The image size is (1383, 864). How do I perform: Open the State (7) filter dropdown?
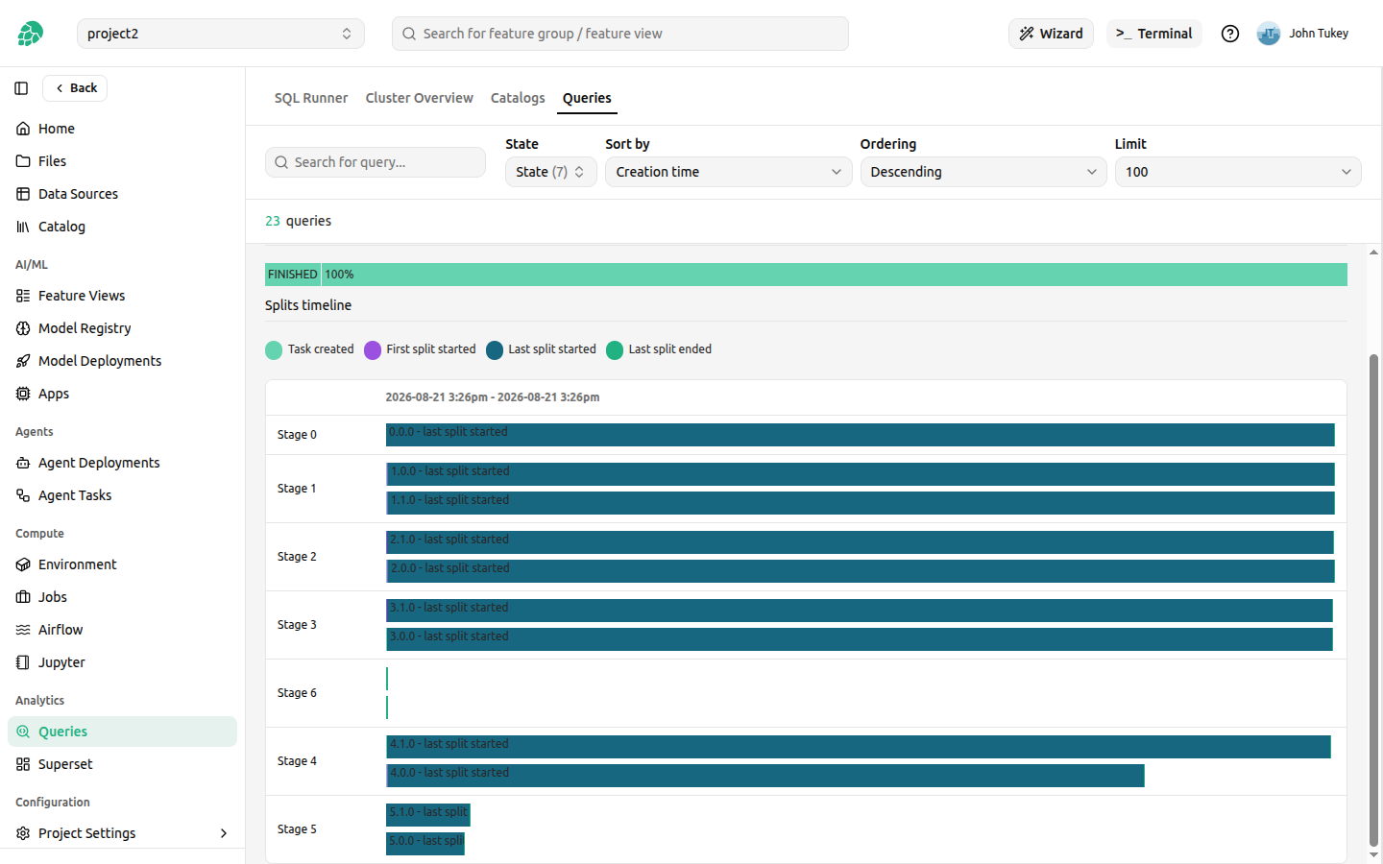(x=551, y=172)
